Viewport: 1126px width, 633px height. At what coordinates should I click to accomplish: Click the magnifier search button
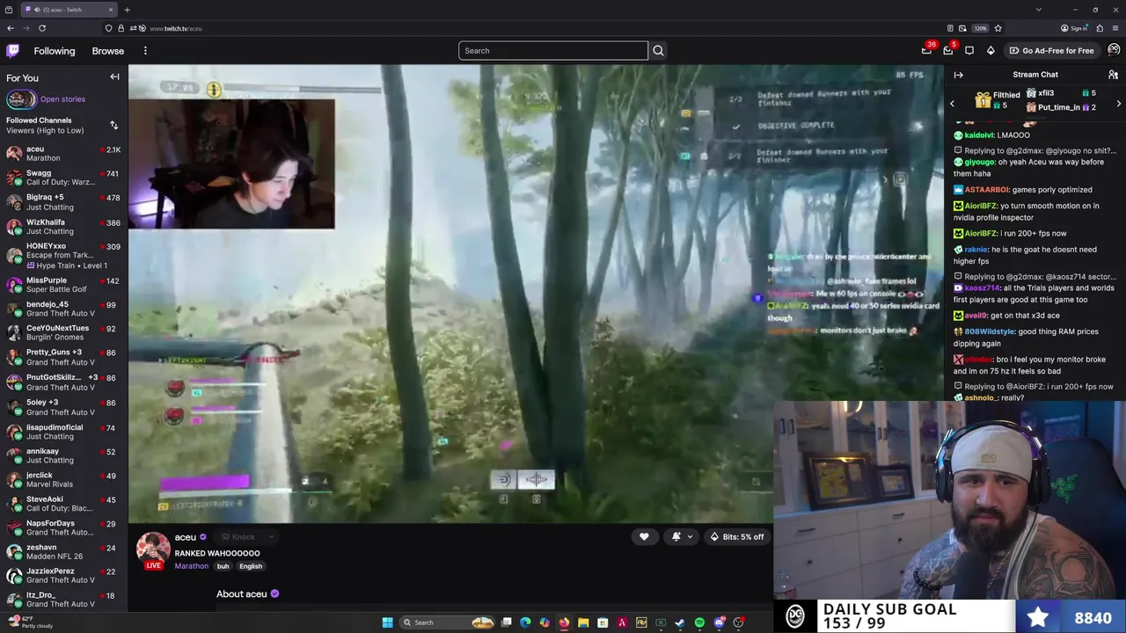tap(658, 51)
